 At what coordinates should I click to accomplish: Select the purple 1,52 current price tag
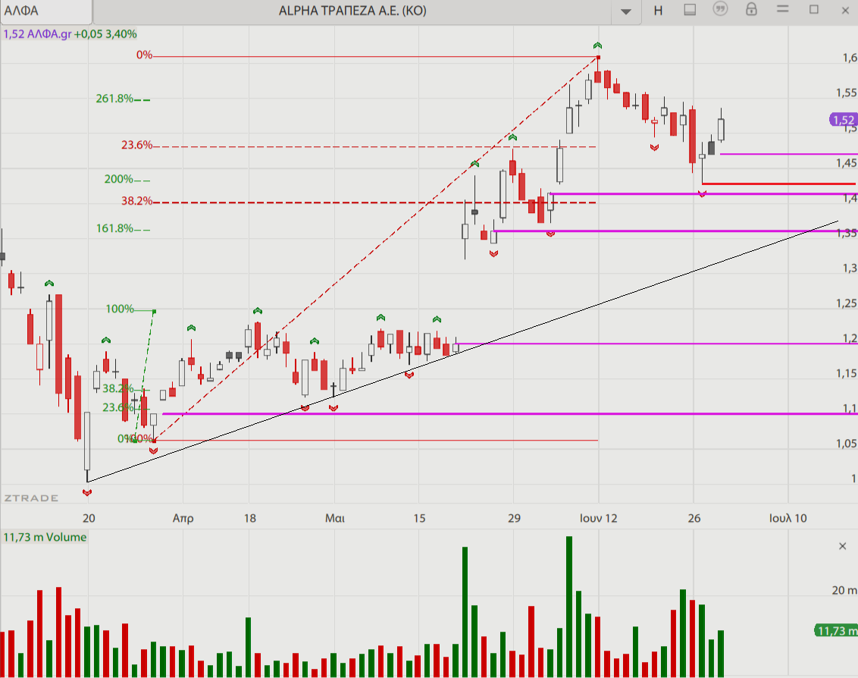844,120
